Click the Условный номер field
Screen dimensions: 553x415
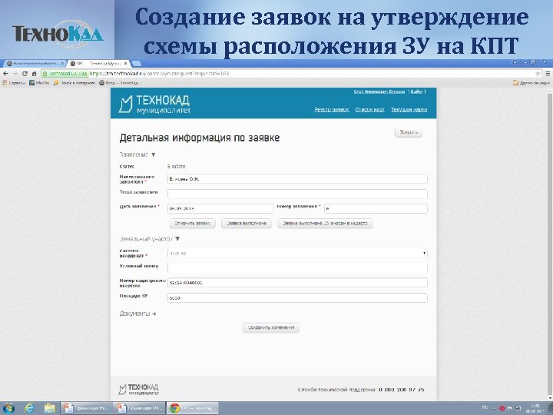297,268
